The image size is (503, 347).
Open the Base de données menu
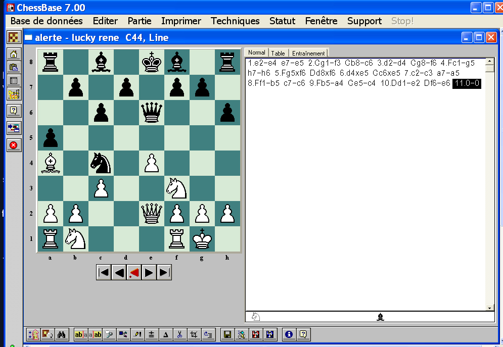pyautogui.click(x=47, y=21)
